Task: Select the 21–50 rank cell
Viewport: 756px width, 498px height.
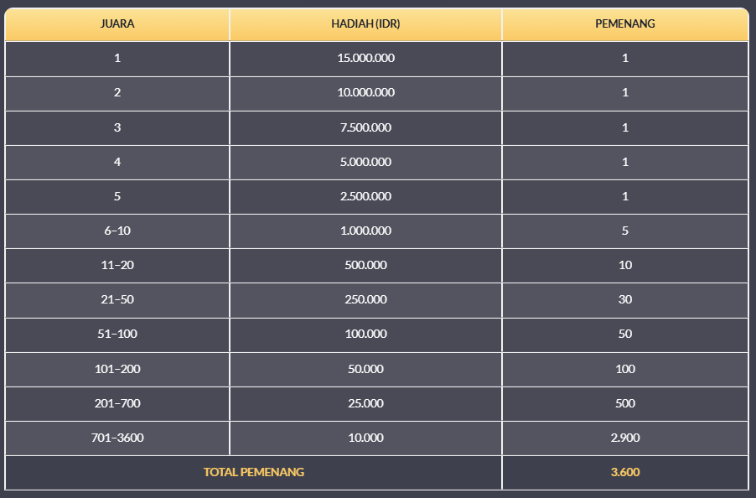Action: click(117, 299)
